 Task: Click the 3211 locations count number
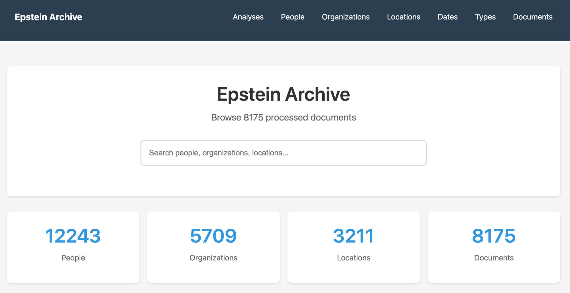pos(353,236)
